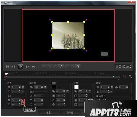The height and width of the screenshot is (117, 137).
Task: Zoom in the key frame timeline
Action: point(130,76)
